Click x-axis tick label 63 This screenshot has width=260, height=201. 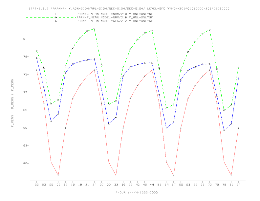pyautogui.click(x=188, y=185)
